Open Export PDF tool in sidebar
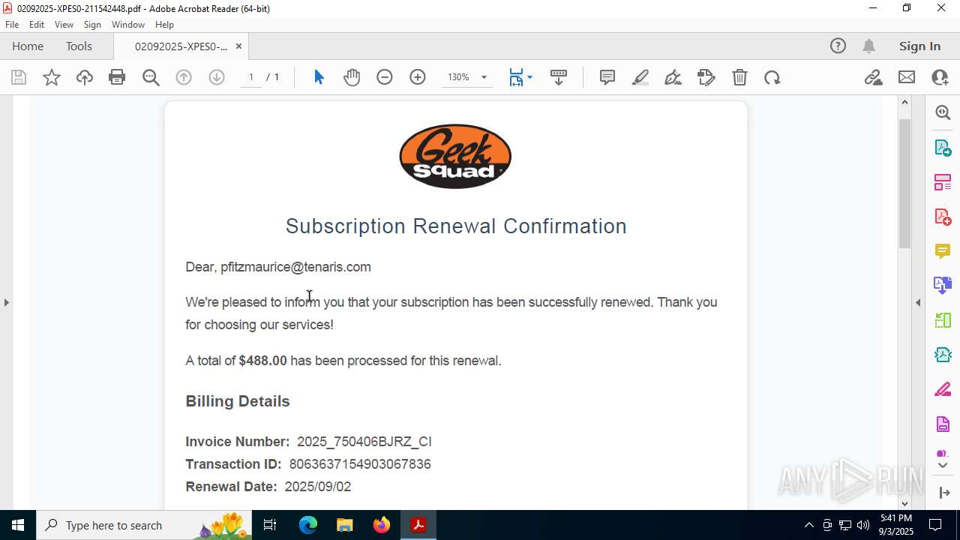Viewport: 960px width, 540px height. point(943,147)
